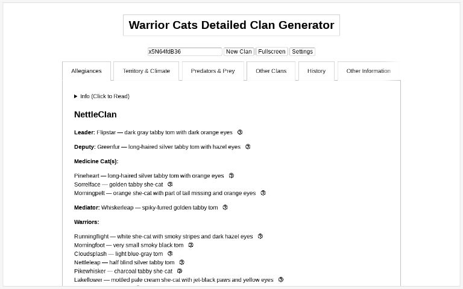This screenshot has height=289, width=463.
Task: Click the icon next to Pikewhisker
Action: click(180, 272)
